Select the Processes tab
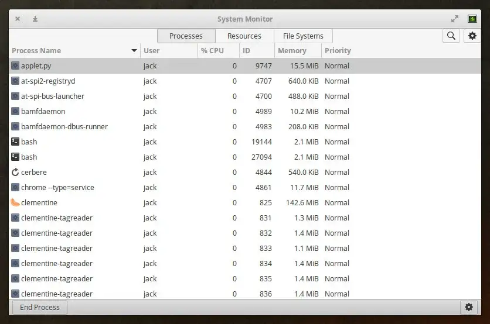 (x=186, y=36)
